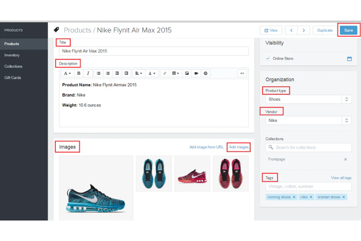Apply italic formatting in description toolbar
This screenshot has height=241, width=361.
(88, 74)
